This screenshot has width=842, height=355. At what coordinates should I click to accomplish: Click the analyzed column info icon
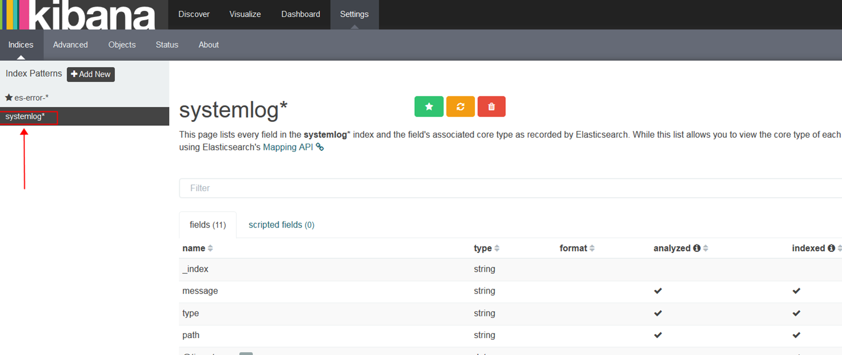[x=696, y=248]
